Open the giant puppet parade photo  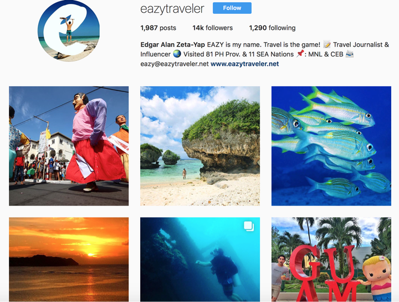click(69, 146)
